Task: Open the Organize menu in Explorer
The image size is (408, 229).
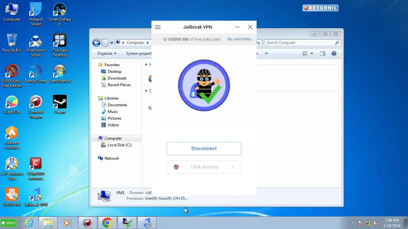Action: point(107,53)
